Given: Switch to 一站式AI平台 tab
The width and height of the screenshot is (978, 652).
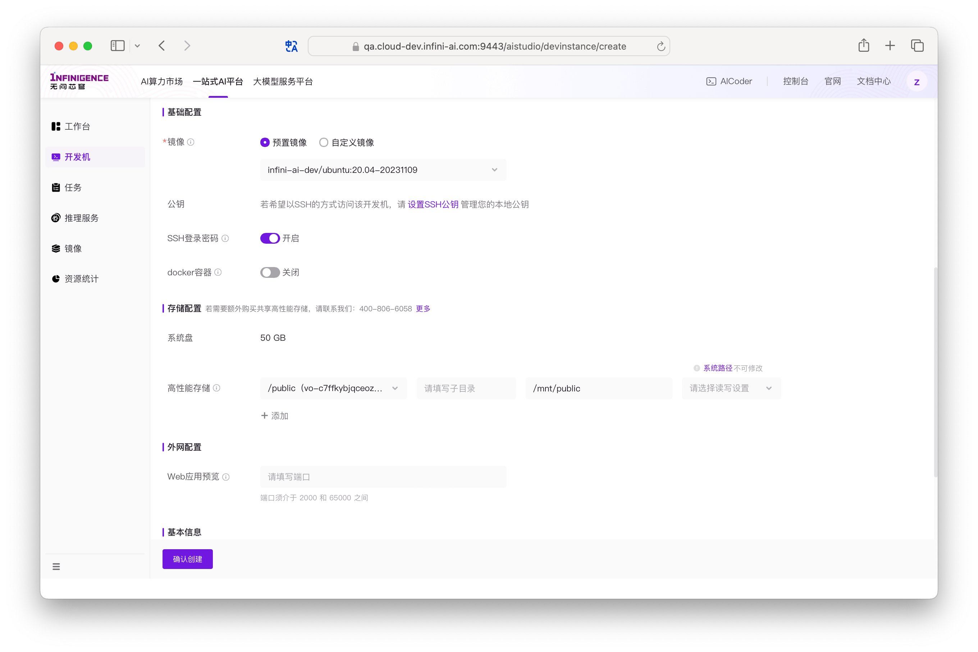Looking at the screenshot, I should [218, 82].
